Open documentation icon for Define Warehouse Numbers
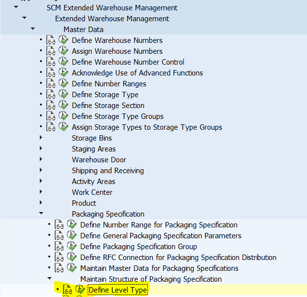This screenshot has width=307, height=297. click(x=51, y=40)
